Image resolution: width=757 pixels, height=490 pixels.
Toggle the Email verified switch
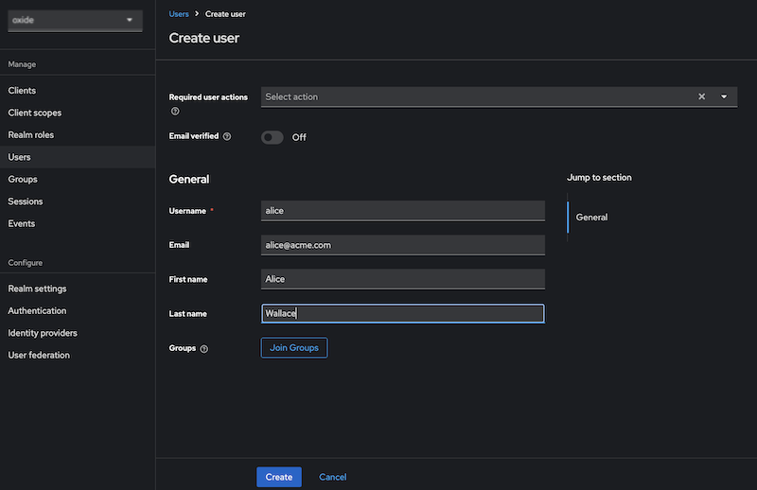(x=273, y=137)
